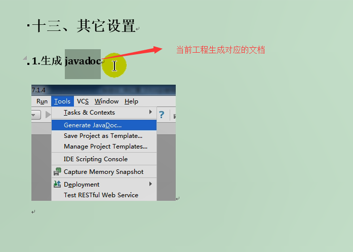353x252 pixels.
Task: Open the Run menu
Action: coord(42,101)
